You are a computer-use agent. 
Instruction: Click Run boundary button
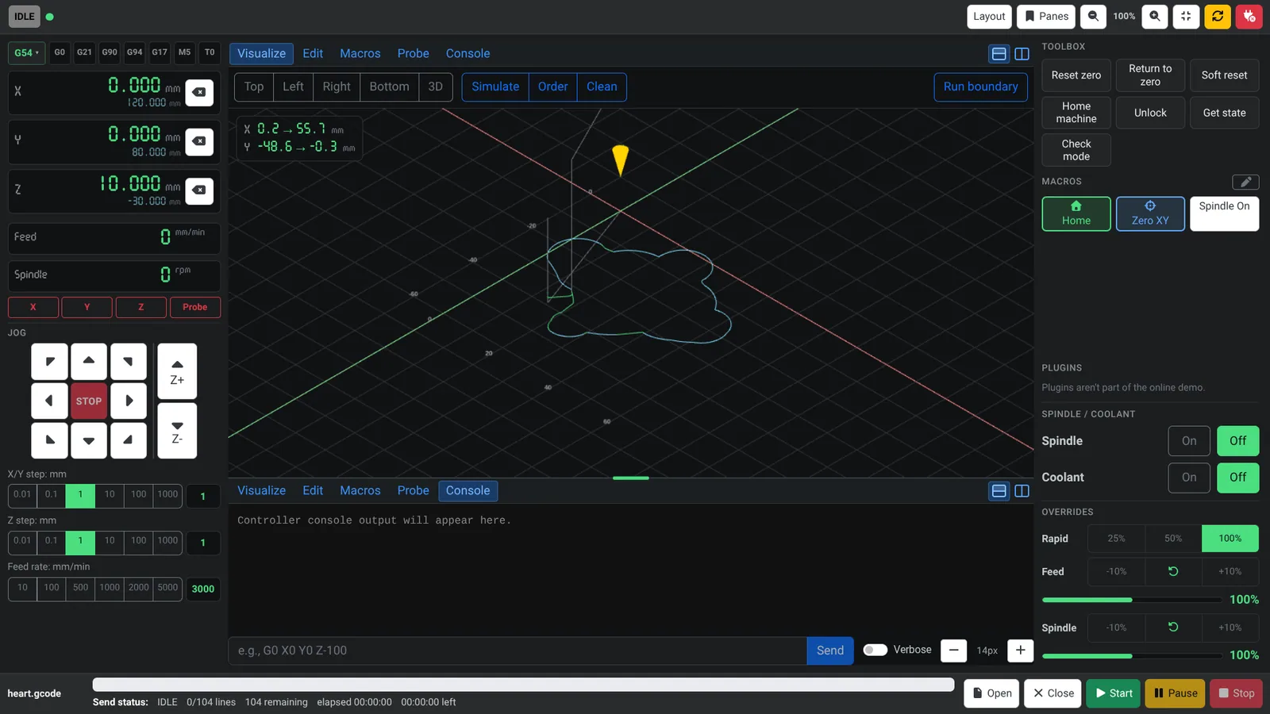click(x=980, y=86)
